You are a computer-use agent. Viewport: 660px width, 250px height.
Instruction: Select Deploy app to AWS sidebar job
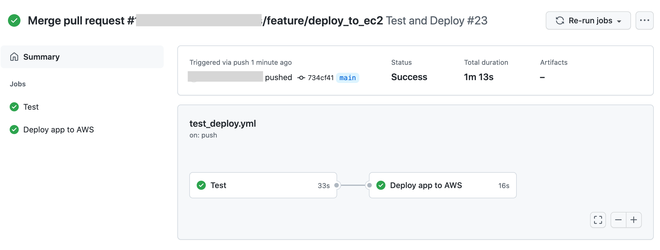[58, 130]
